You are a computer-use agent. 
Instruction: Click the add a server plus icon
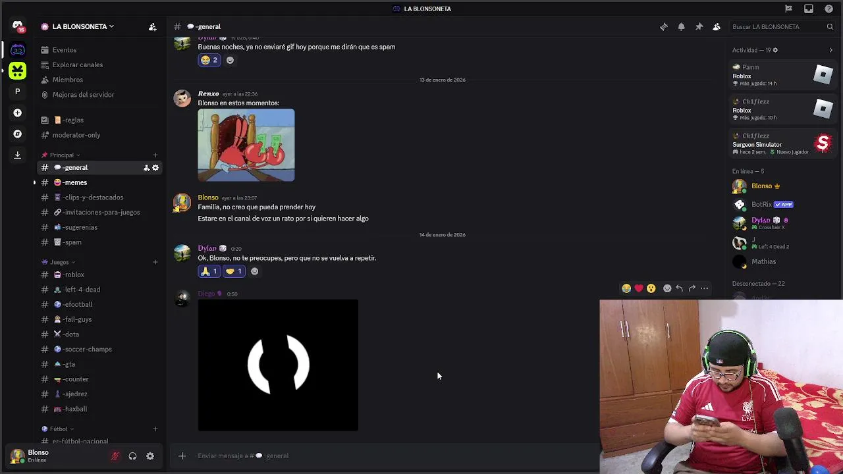pos(18,113)
